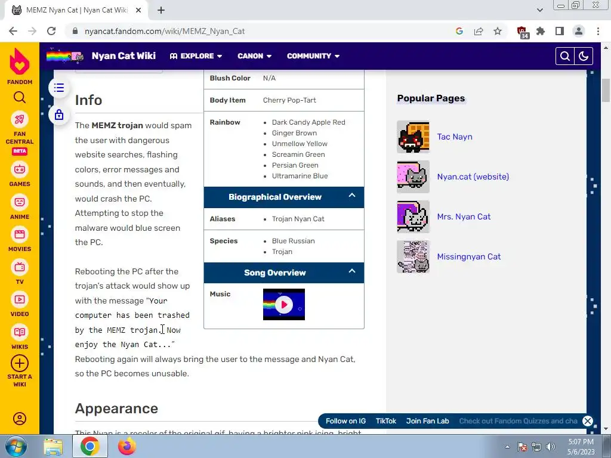Click the Missingnyan Cat thumbnail
611x458 pixels.
tap(413, 256)
